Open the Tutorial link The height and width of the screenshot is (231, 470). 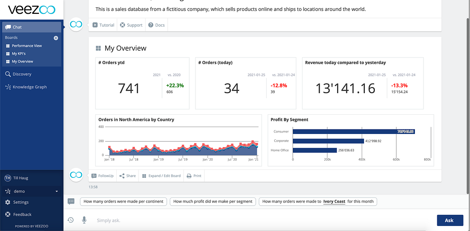point(103,25)
